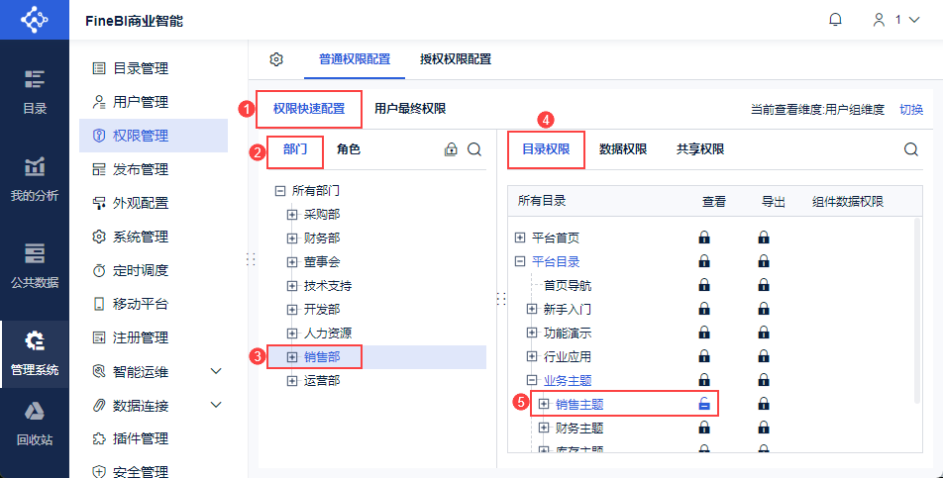Switch to 授权权限配置 tab
The height and width of the screenshot is (478, 943).
(x=456, y=59)
